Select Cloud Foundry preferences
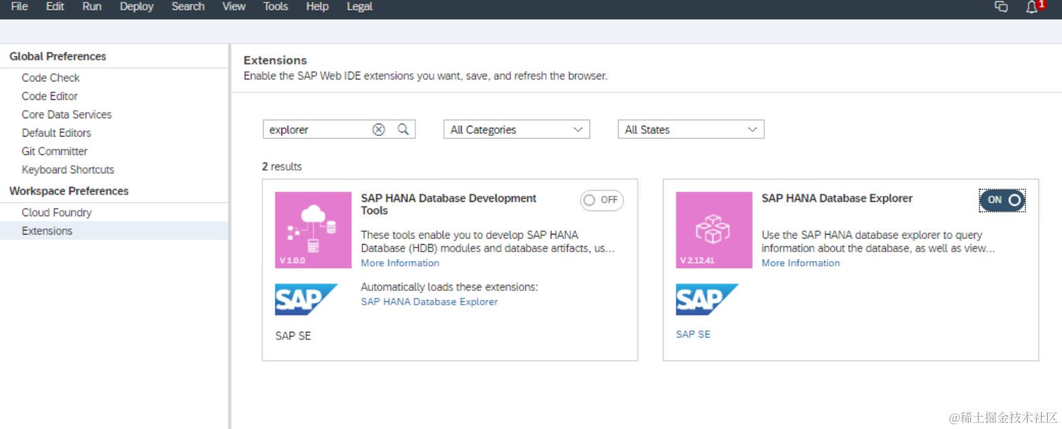This screenshot has width=1062, height=429. (x=56, y=212)
